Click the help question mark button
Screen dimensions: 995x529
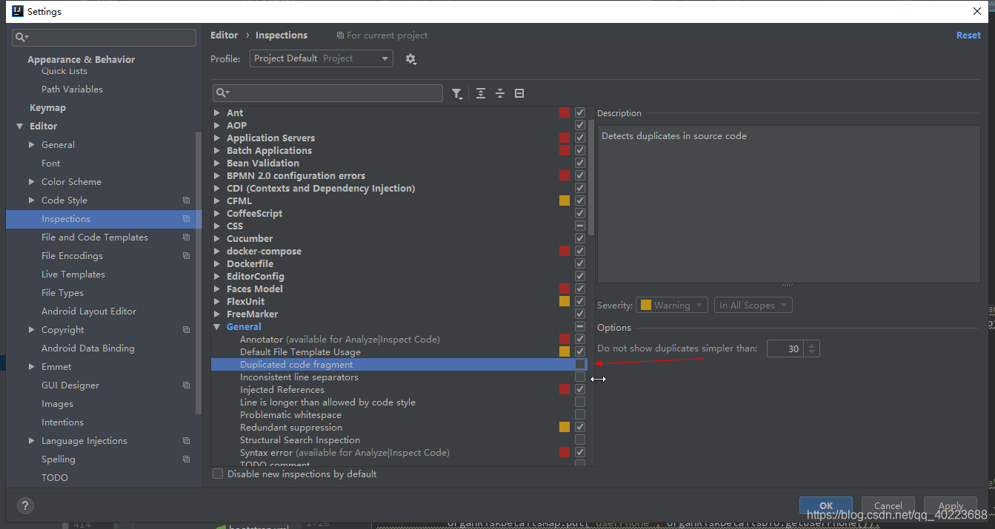(25, 506)
